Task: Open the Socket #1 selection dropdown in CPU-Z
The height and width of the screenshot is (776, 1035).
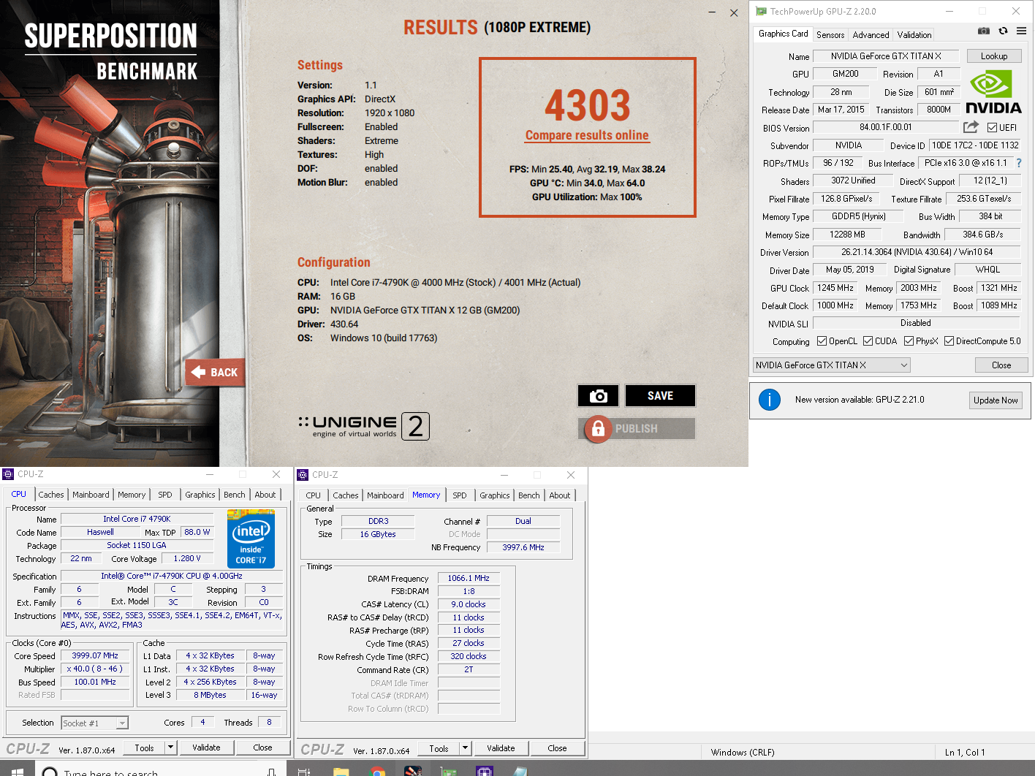Action: 94,723
